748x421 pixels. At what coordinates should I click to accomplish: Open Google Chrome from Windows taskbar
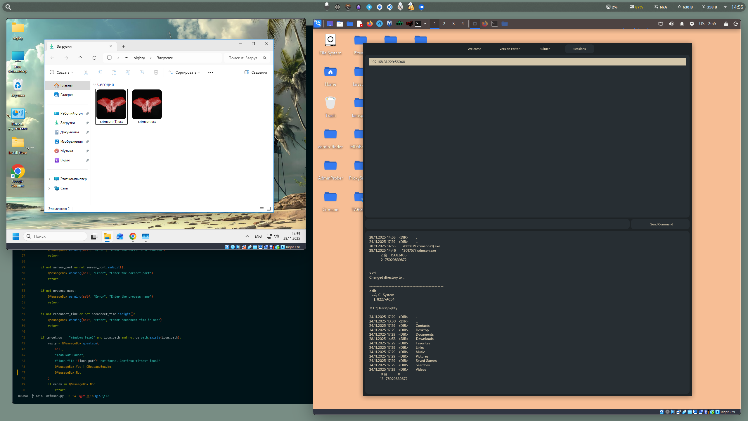pos(133,236)
